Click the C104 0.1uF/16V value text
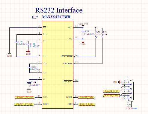 [x=35, y=85]
